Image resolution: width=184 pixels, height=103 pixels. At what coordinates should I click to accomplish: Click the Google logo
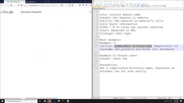[x=8, y=12]
